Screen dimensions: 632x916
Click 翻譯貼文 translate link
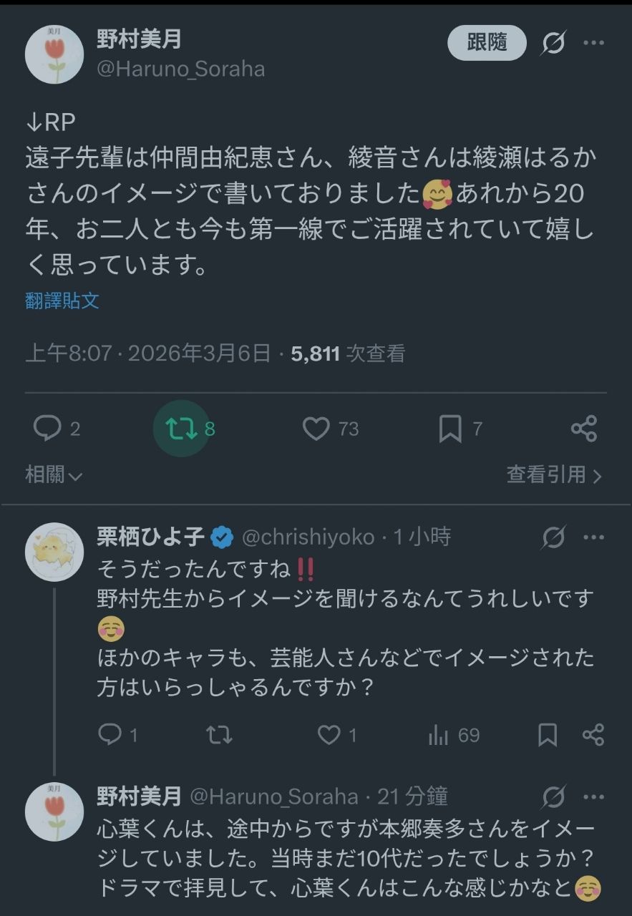coord(62,301)
